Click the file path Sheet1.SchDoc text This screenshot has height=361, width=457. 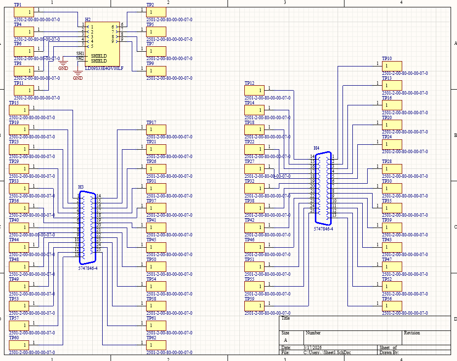pyautogui.click(x=327, y=352)
